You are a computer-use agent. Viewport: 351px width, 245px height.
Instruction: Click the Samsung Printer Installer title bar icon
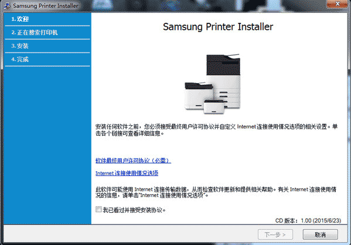click(7, 6)
